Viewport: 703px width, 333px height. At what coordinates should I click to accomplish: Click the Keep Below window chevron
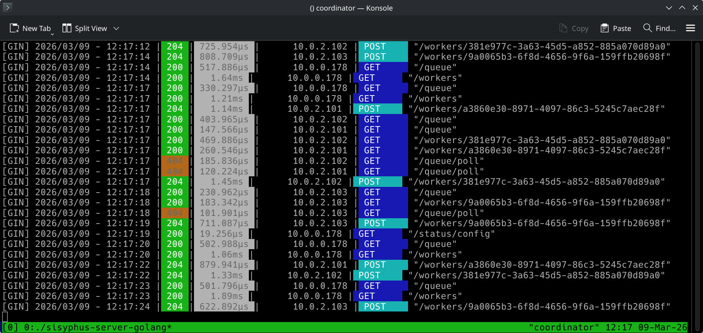click(669, 8)
